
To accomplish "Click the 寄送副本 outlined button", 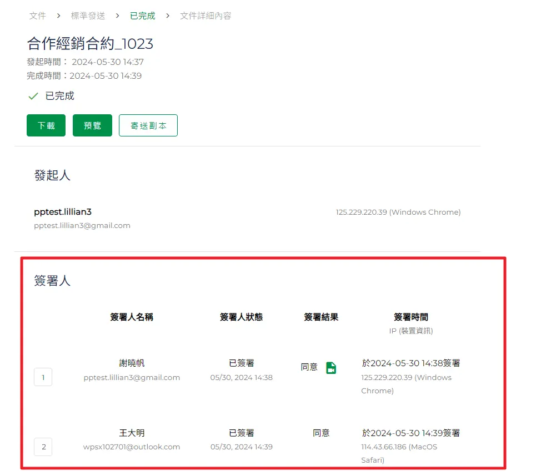I will pyautogui.click(x=148, y=125).
